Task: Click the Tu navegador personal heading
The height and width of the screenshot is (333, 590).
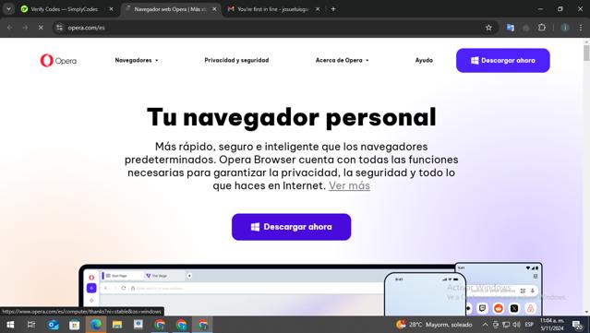Action: (x=292, y=117)
